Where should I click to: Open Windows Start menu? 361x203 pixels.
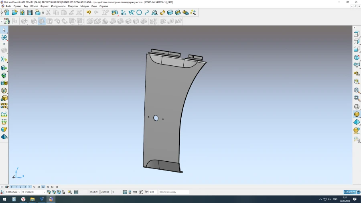point(4,199)
